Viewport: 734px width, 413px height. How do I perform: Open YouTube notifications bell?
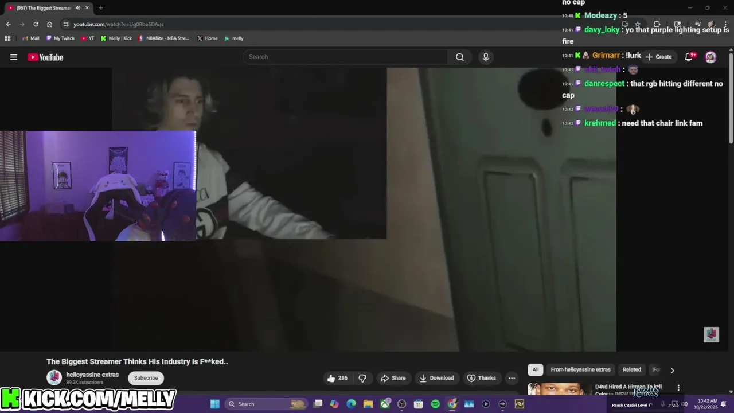(x=690, y=56)
